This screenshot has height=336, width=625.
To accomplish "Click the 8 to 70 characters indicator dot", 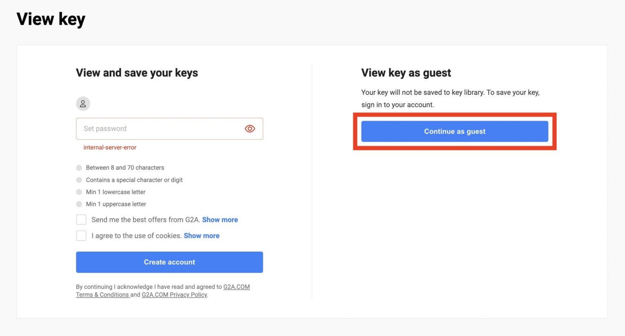I will [x=79, y=168].
